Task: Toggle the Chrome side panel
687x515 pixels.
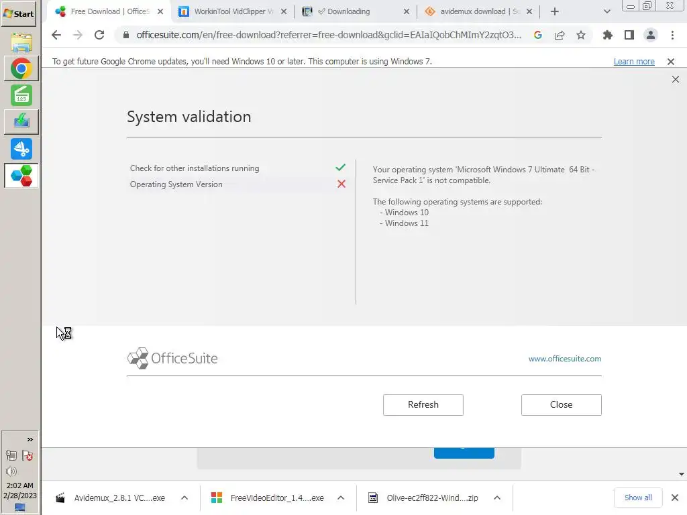Action: point(629,35)
